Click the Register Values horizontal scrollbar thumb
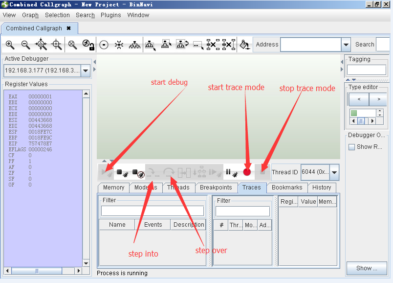393x283 pixels. [37, 271]
